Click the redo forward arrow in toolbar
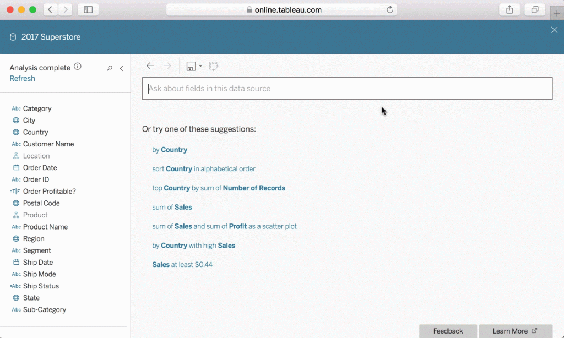 coord(167,66)
